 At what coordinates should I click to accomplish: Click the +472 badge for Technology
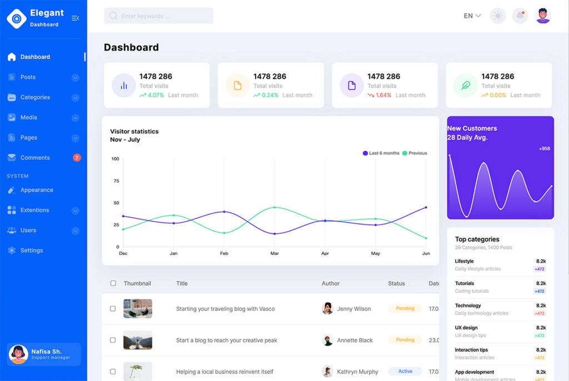click(x=540, y=313)
